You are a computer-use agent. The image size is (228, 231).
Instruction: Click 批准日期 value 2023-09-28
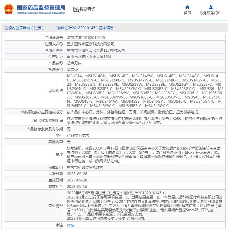77,174
